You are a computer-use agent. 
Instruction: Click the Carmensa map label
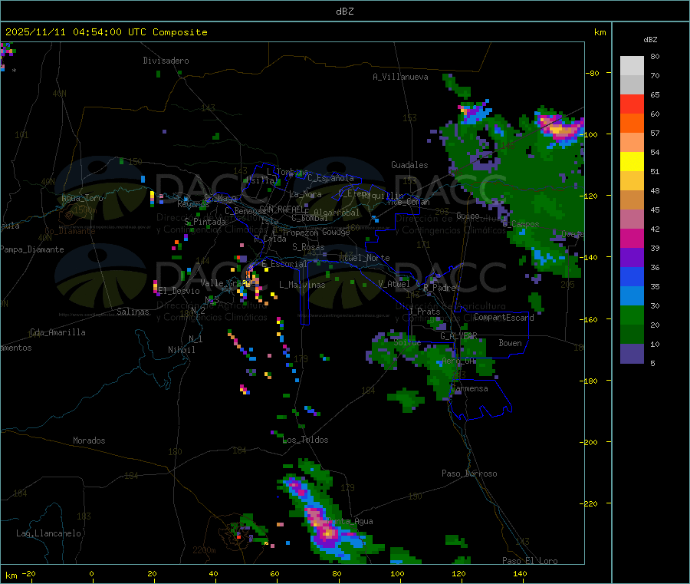point(469,388)
